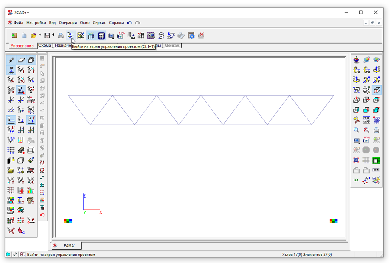Image resolution: width=390 pixels, height=263 pixels.
Task: Select the left support marker on the frame
Action: coord(68,221)
